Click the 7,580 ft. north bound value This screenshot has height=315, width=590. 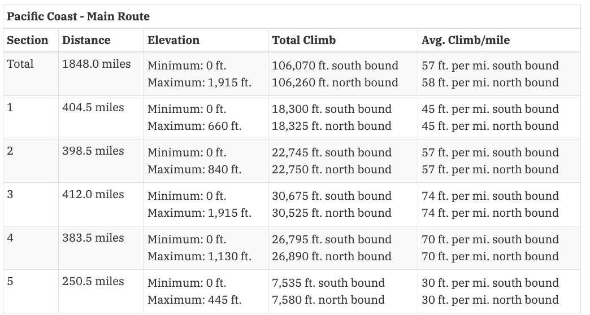328,300
